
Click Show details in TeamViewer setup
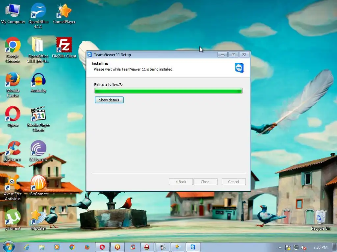[109, 100]
